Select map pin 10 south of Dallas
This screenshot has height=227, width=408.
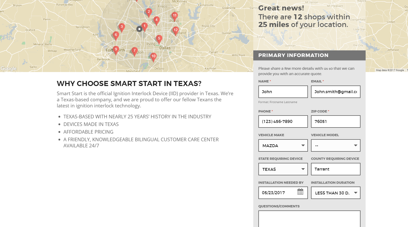click(x=153, y=56)
